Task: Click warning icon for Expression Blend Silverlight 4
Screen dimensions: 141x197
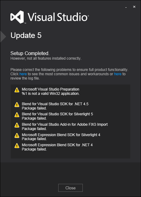Action: (17, 136)
